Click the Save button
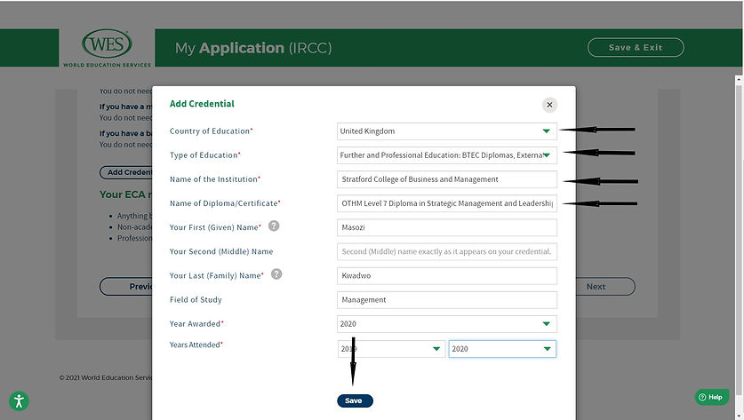 [x=354, y=400]
